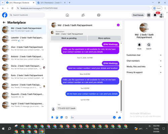Click Md's sender avatar beside the message
168x134 pixels.
[53, 109]
